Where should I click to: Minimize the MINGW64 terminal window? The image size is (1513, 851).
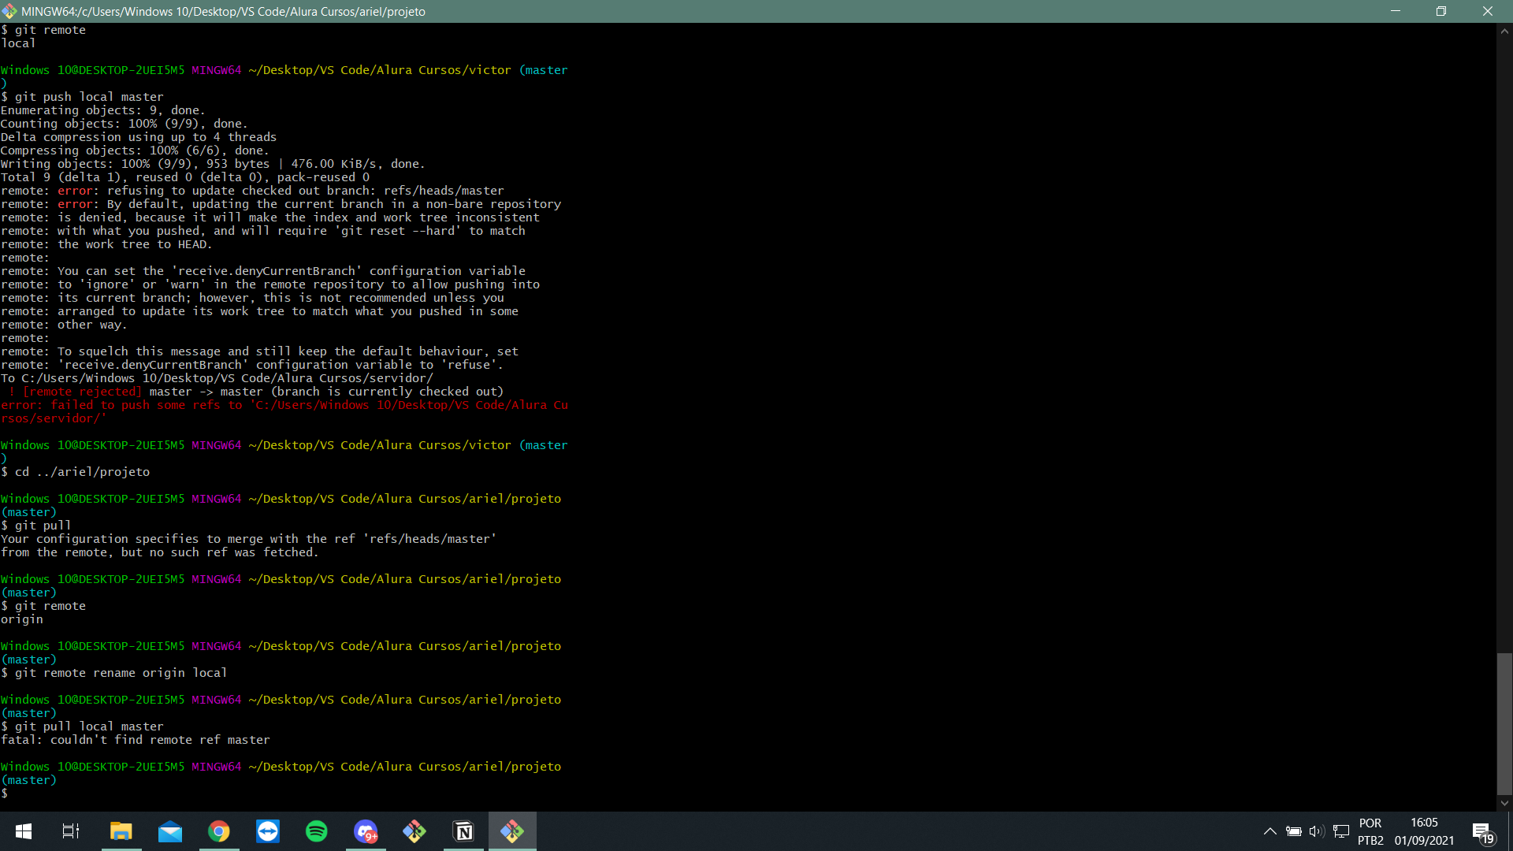(1395, 11)
